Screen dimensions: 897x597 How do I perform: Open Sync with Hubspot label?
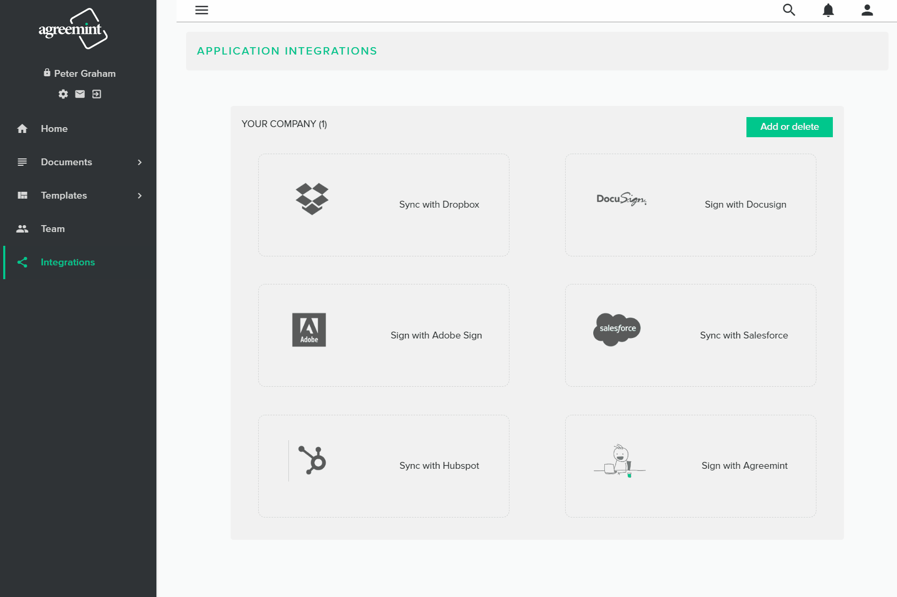pos(439,466)
